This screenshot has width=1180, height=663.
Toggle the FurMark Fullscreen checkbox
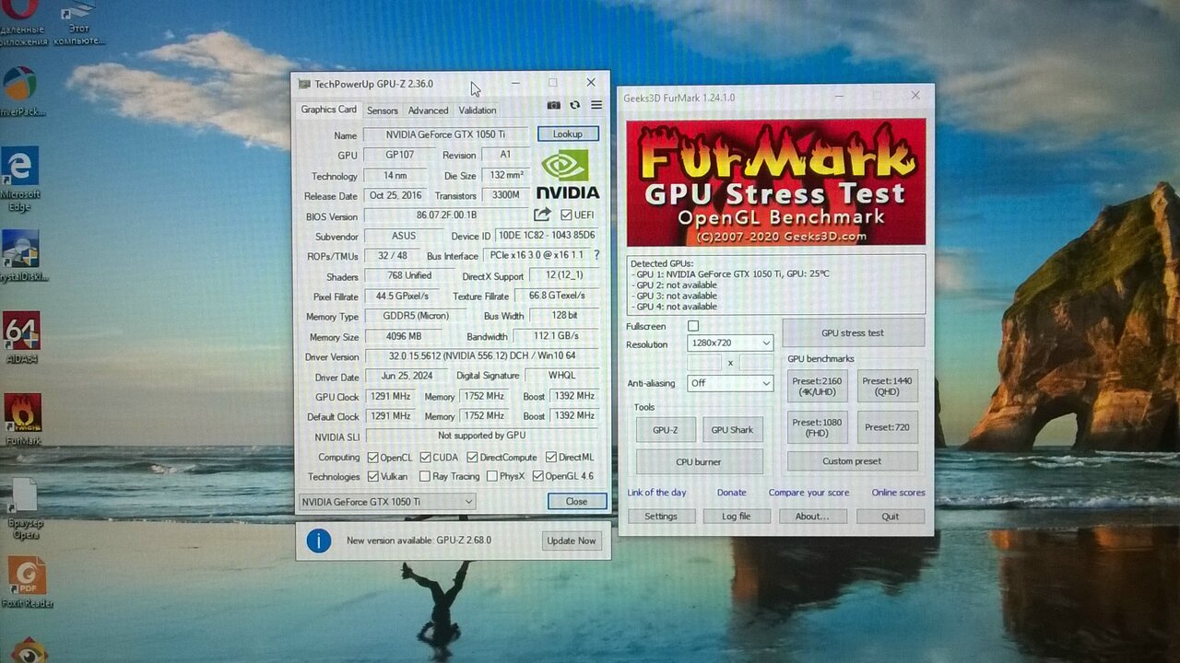[693, 326]
